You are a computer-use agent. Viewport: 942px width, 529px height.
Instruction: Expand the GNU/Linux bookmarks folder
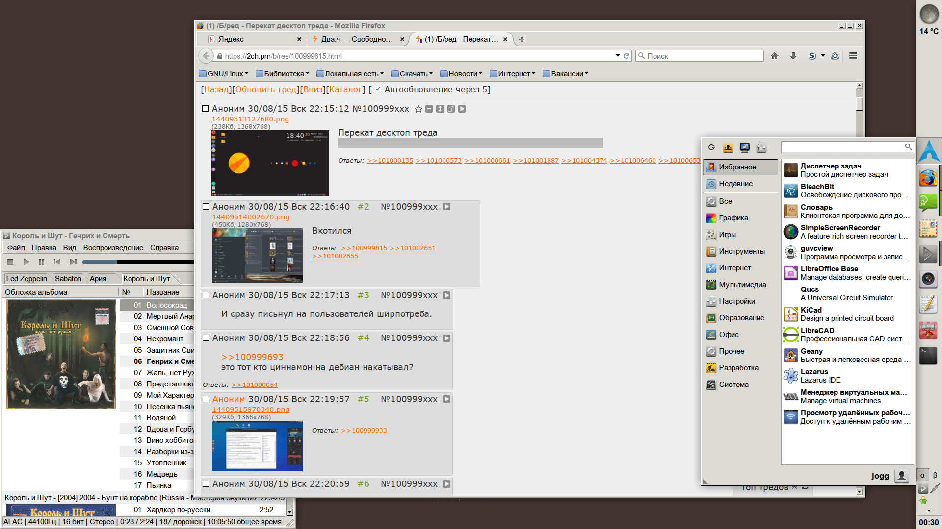pos(224,74)
